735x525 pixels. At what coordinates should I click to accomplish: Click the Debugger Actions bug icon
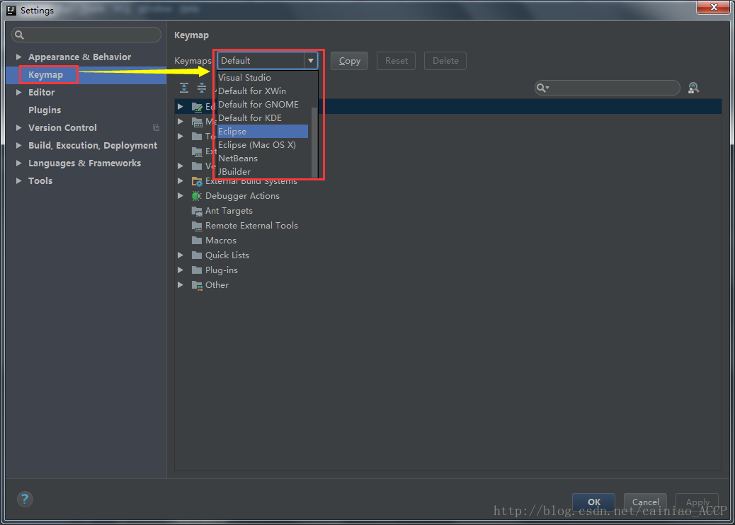[196, 196]
